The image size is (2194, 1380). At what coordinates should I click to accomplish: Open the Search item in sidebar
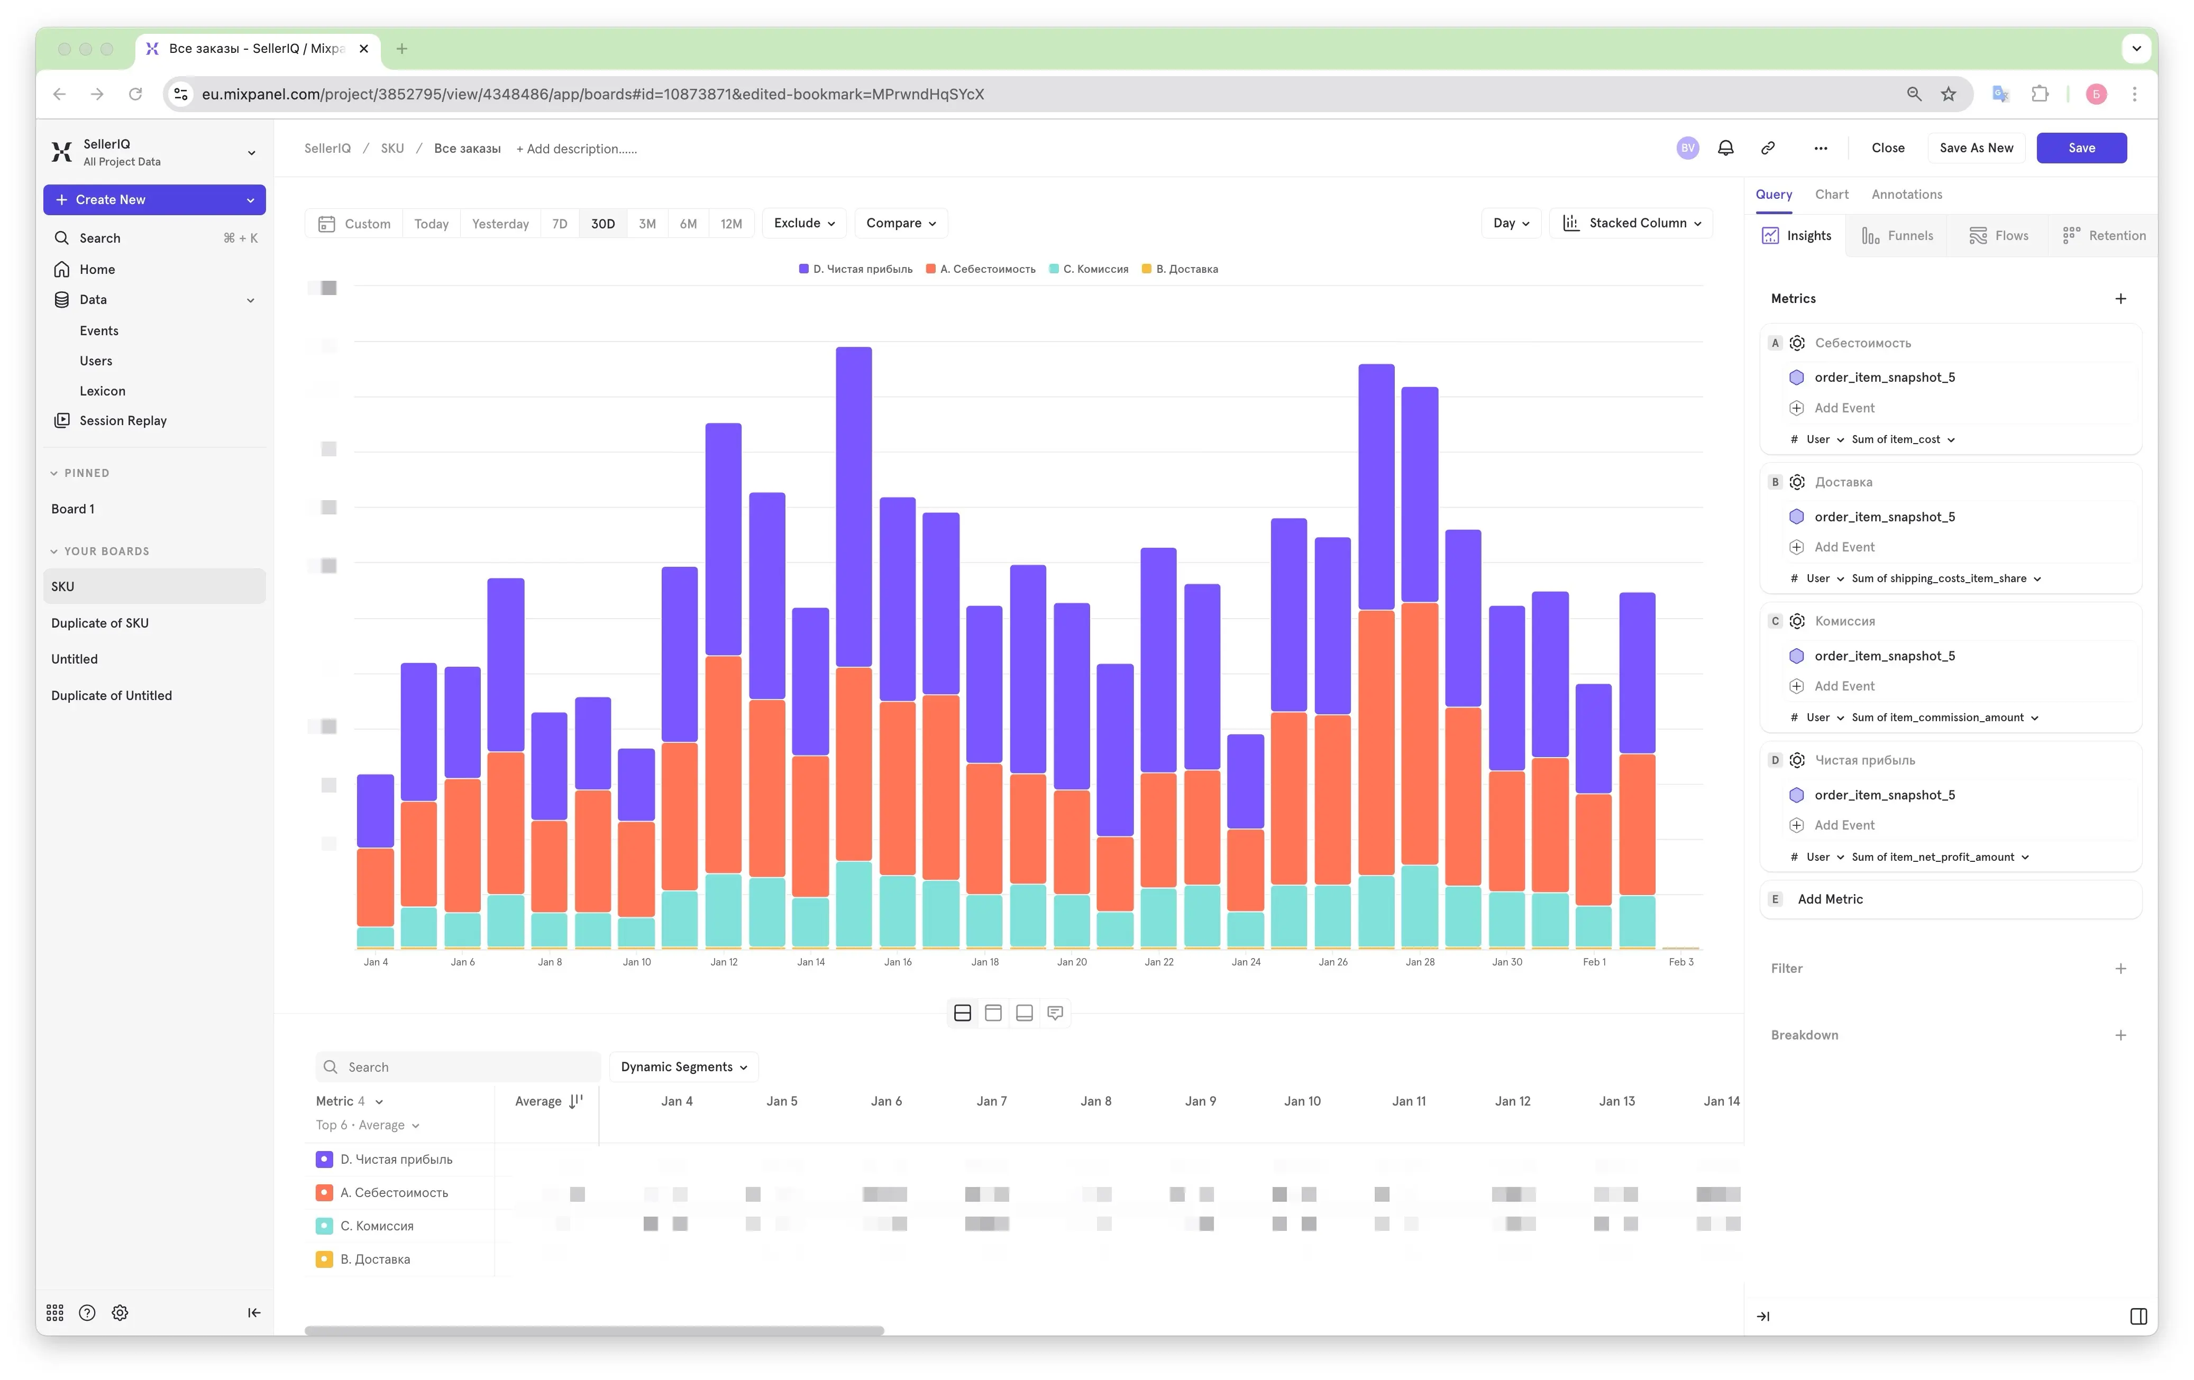pos(154,238)
